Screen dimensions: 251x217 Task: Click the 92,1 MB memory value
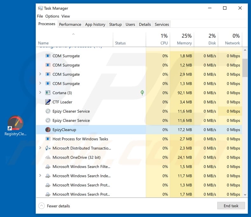(x=185, y=93)
